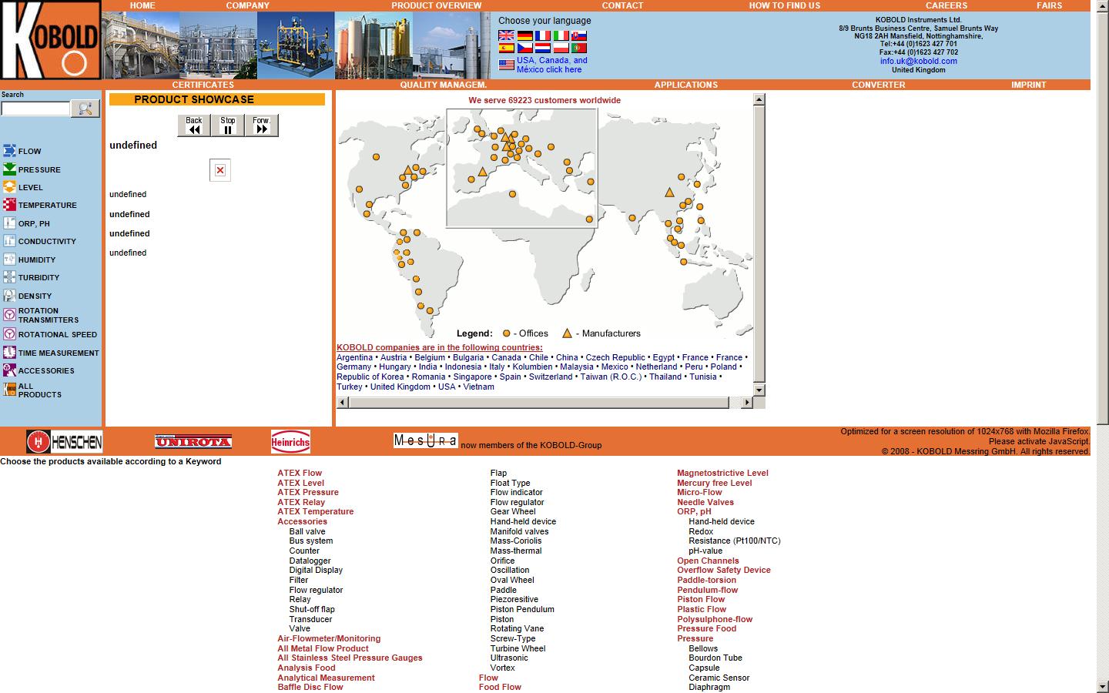Open the KOBOLD logo home image
Image resolution: width=1109 pixels, height=693 pixels.
click(x=51, y=40)
